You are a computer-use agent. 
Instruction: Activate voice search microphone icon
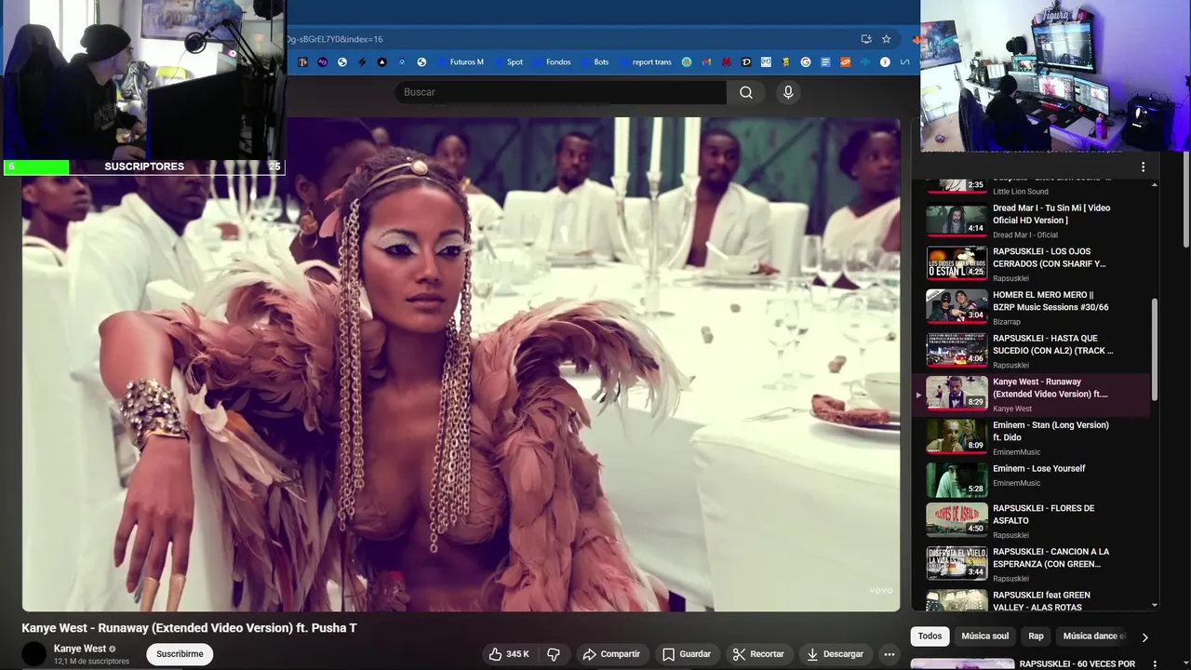[788, 92]
